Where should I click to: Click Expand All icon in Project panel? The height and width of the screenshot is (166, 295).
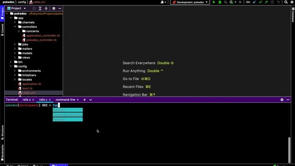coord(40,8)
